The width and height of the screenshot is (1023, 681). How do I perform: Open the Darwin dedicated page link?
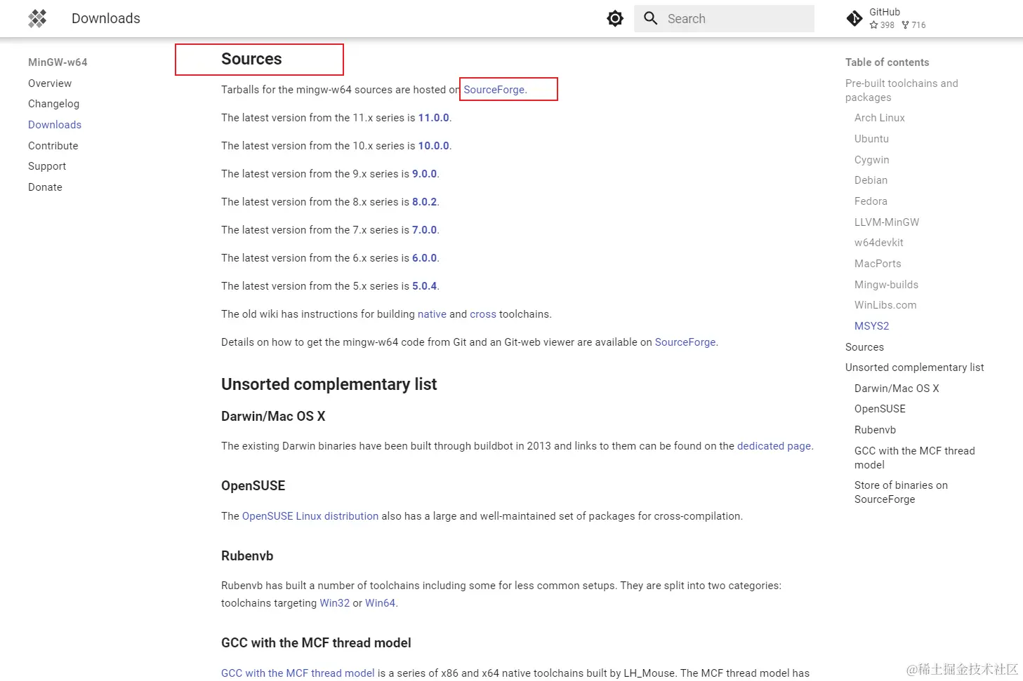point(774,446)
